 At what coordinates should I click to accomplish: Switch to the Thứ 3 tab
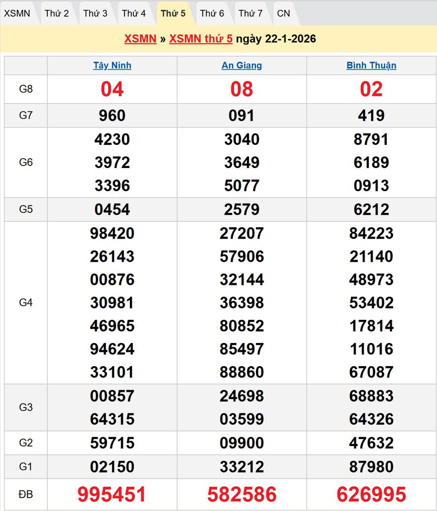pos(95,13)
